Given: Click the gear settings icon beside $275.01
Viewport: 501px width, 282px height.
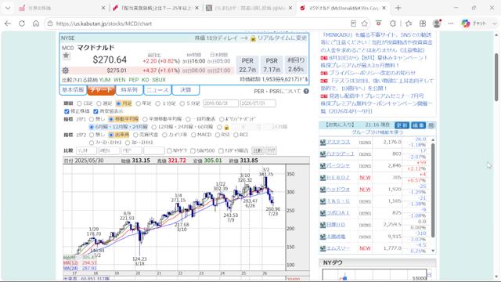Looking at the screenshot, I should (x=66, y=70).
